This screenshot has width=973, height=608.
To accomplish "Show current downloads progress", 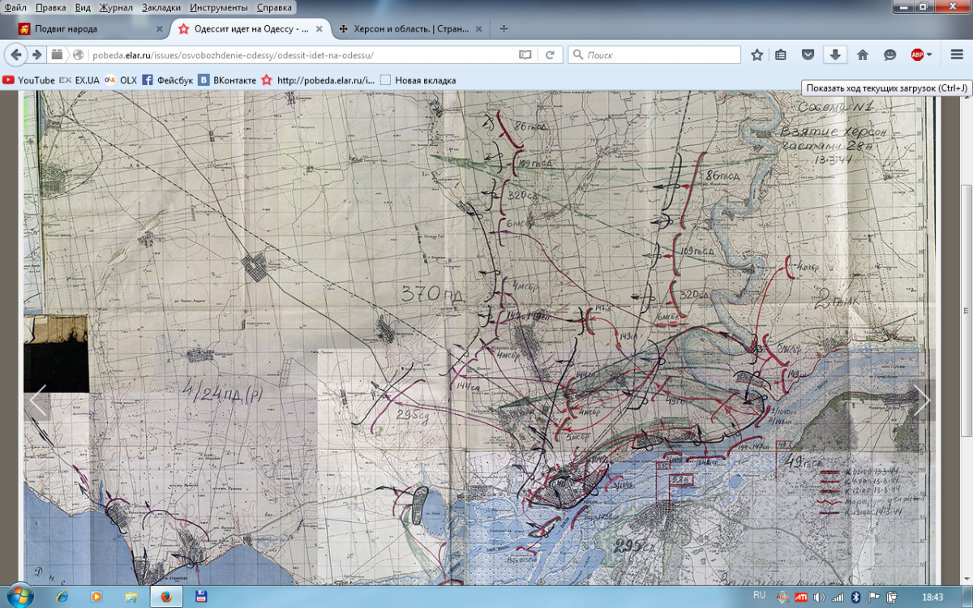I will click(x=834, y=55).
